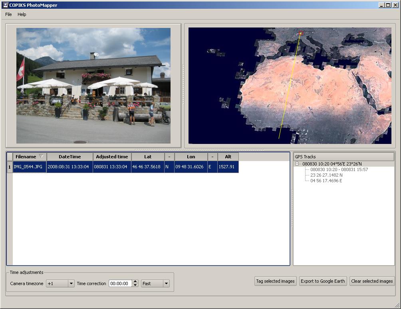
Task: Open the Help menu
Action: [x=22, y=14]
